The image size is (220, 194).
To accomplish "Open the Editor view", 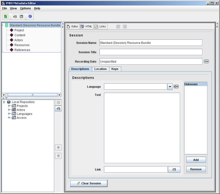I will [73, 26].
